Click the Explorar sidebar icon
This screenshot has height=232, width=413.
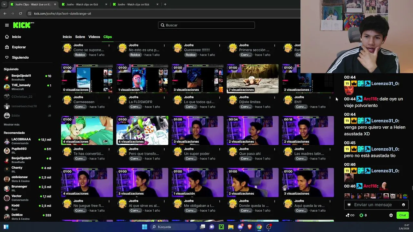[7, 47]
